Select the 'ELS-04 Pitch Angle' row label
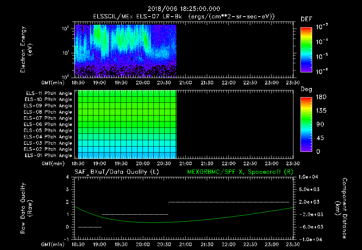 (48, 137)
